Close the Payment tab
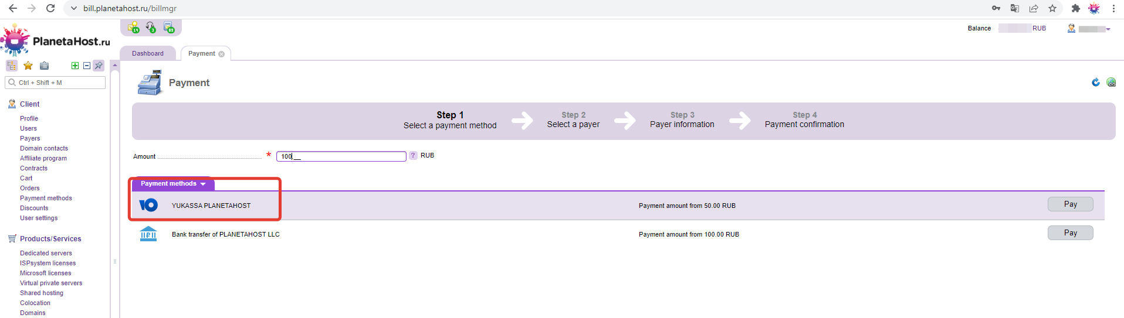The image size is (1124, 318). pos(222,54)
